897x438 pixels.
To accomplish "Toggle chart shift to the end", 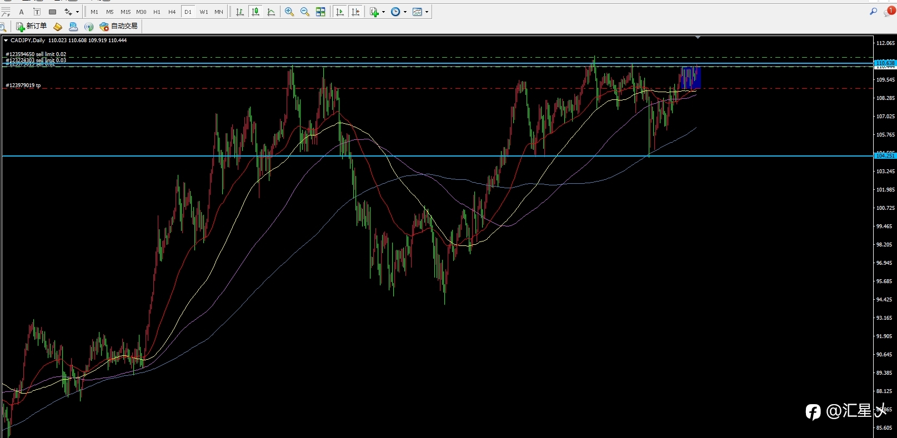I will [355, 12].
